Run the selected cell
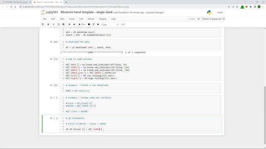 (x=82, y=24)
